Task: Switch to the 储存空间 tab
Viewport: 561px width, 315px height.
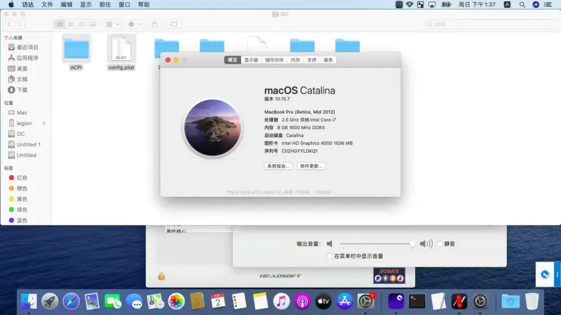Action: 274,60
